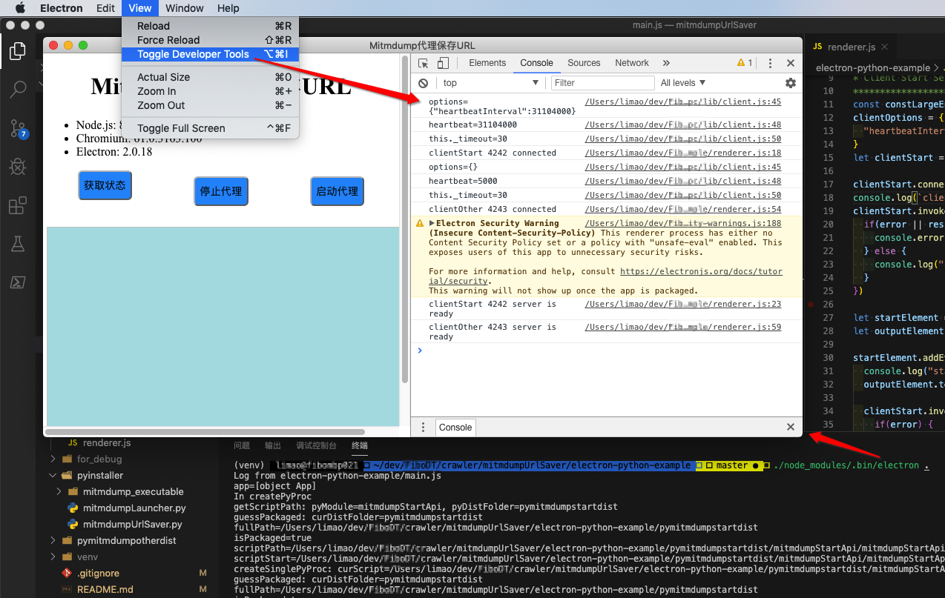Open the Apple menu
945x598 pixels.
click(20, 8)
